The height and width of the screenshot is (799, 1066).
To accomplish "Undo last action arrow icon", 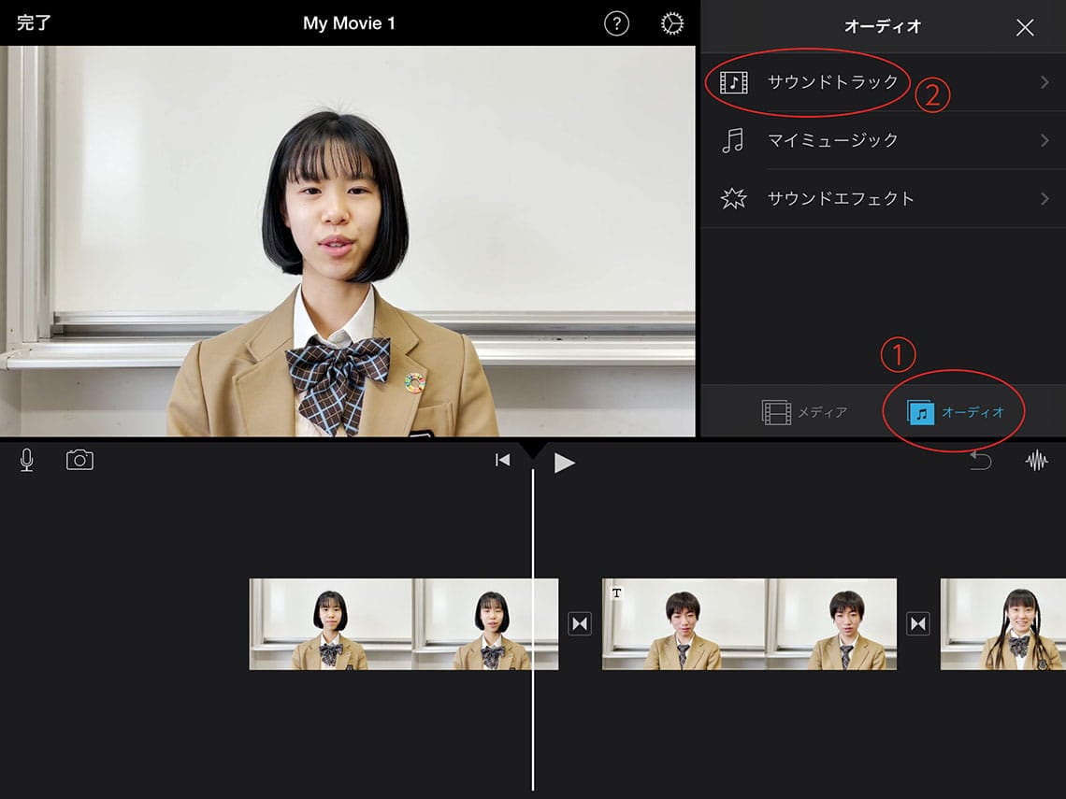I will (980, 461).
